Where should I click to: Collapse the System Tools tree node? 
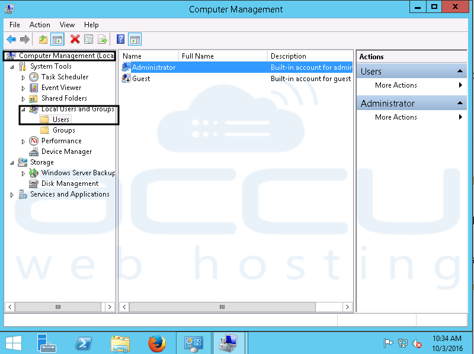(x=12, y=67)
